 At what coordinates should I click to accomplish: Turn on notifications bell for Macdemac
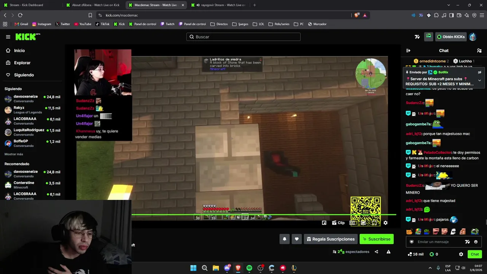click(284, 239)
